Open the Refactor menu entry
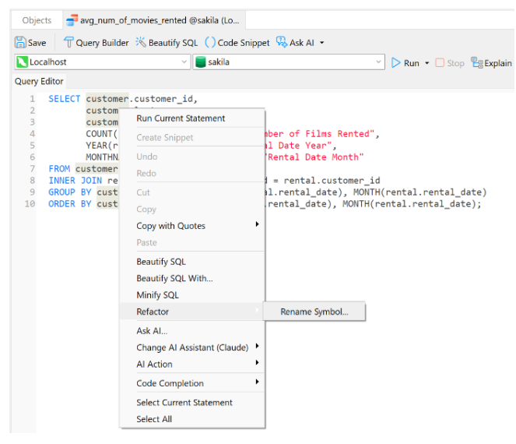 (192, 312)
